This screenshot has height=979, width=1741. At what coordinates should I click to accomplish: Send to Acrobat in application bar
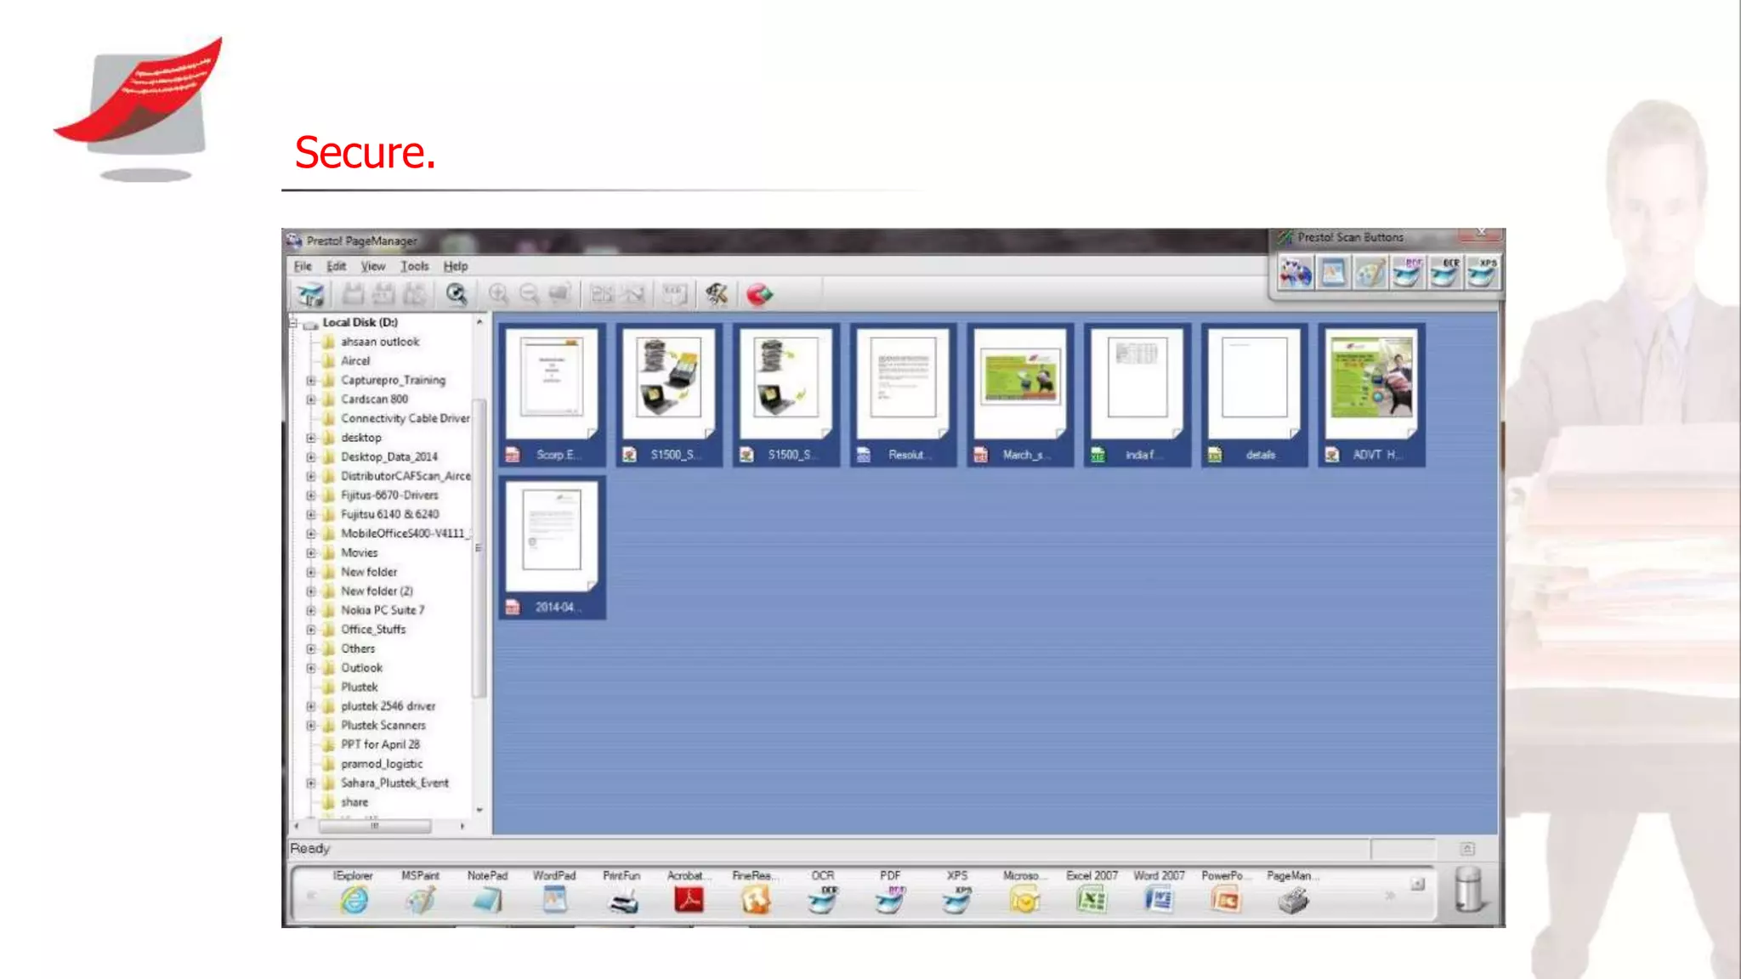click(x=688, y=898)
